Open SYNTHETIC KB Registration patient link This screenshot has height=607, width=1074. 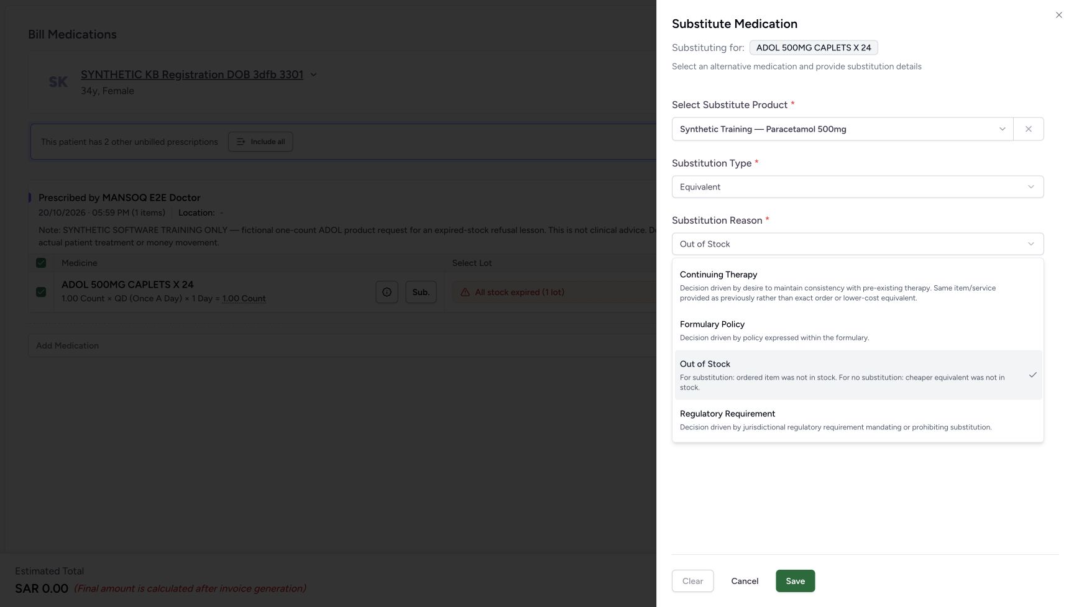click(x=192, y=75)
